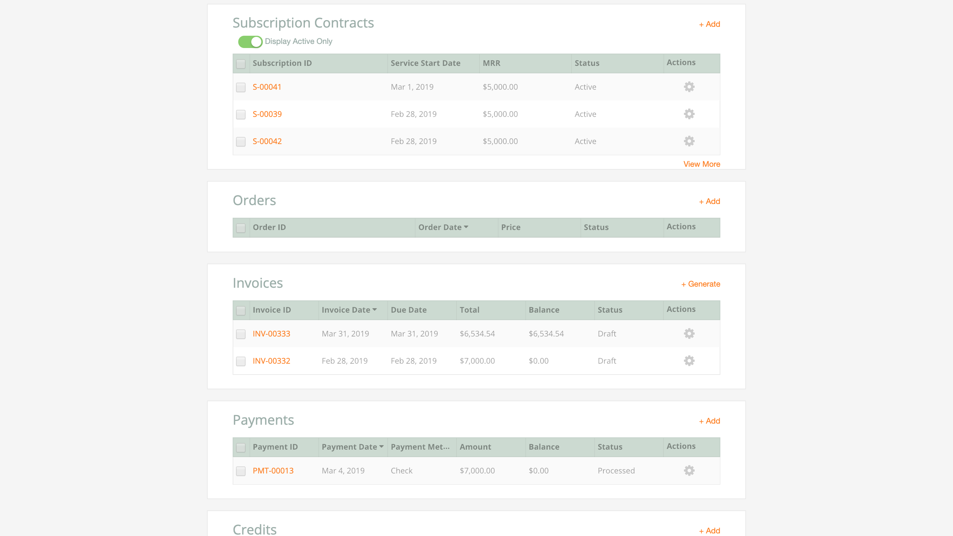Open actions gear for invoice INV-00333
The height and width of the screenshot is (536, 953).
coord(689,334)
